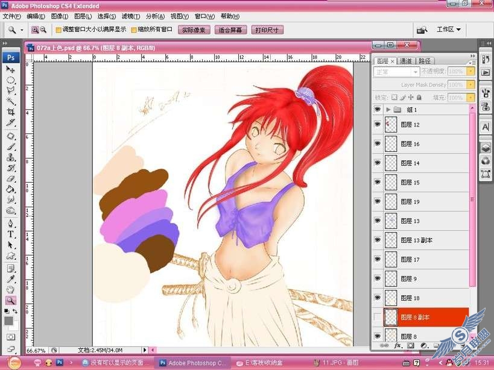
Task: Click the 适合屏幕 button
Action: pyautogui.click(x=230, y=30)
